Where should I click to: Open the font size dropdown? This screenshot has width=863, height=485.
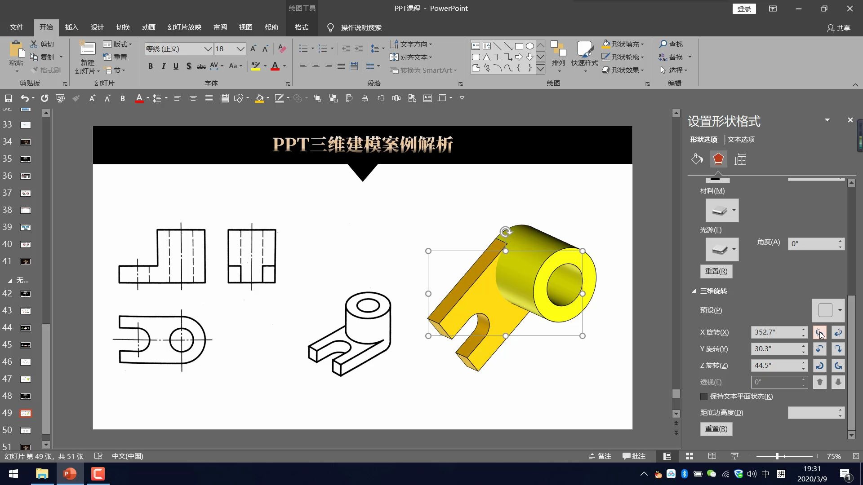tap(241, 48)
